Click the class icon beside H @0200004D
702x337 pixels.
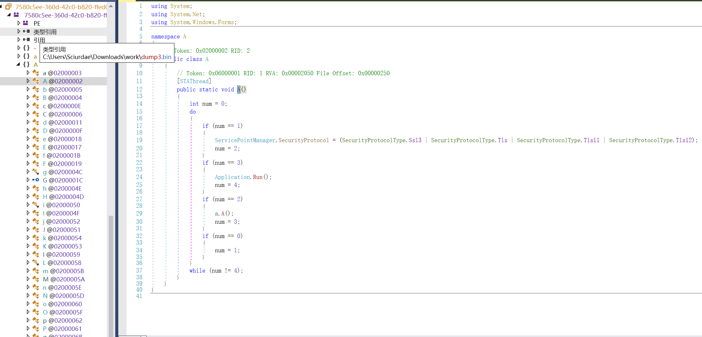point(36,197)
